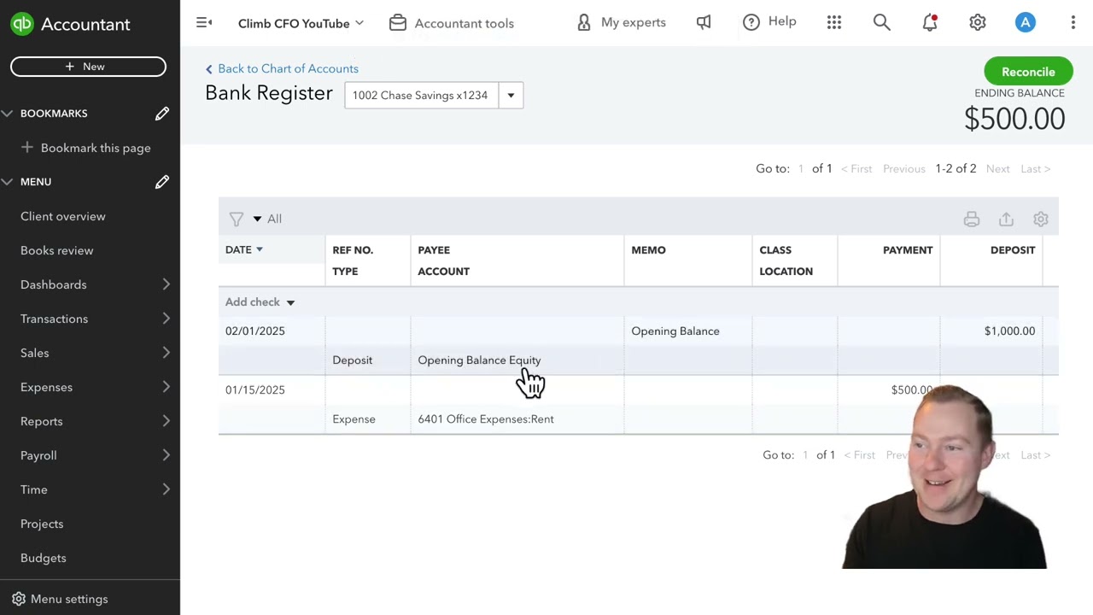
Task: Open the settings gear in top bar
Action: [x=978, y=23]
